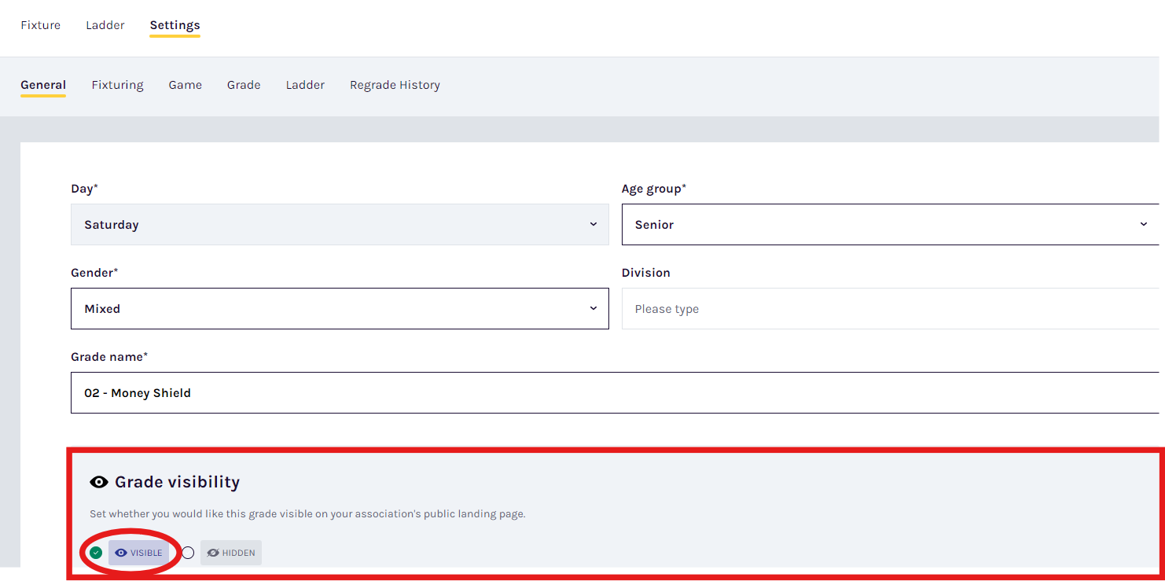Select the Settings tab
1165x581 pixels.
click(x=174, y=24)
